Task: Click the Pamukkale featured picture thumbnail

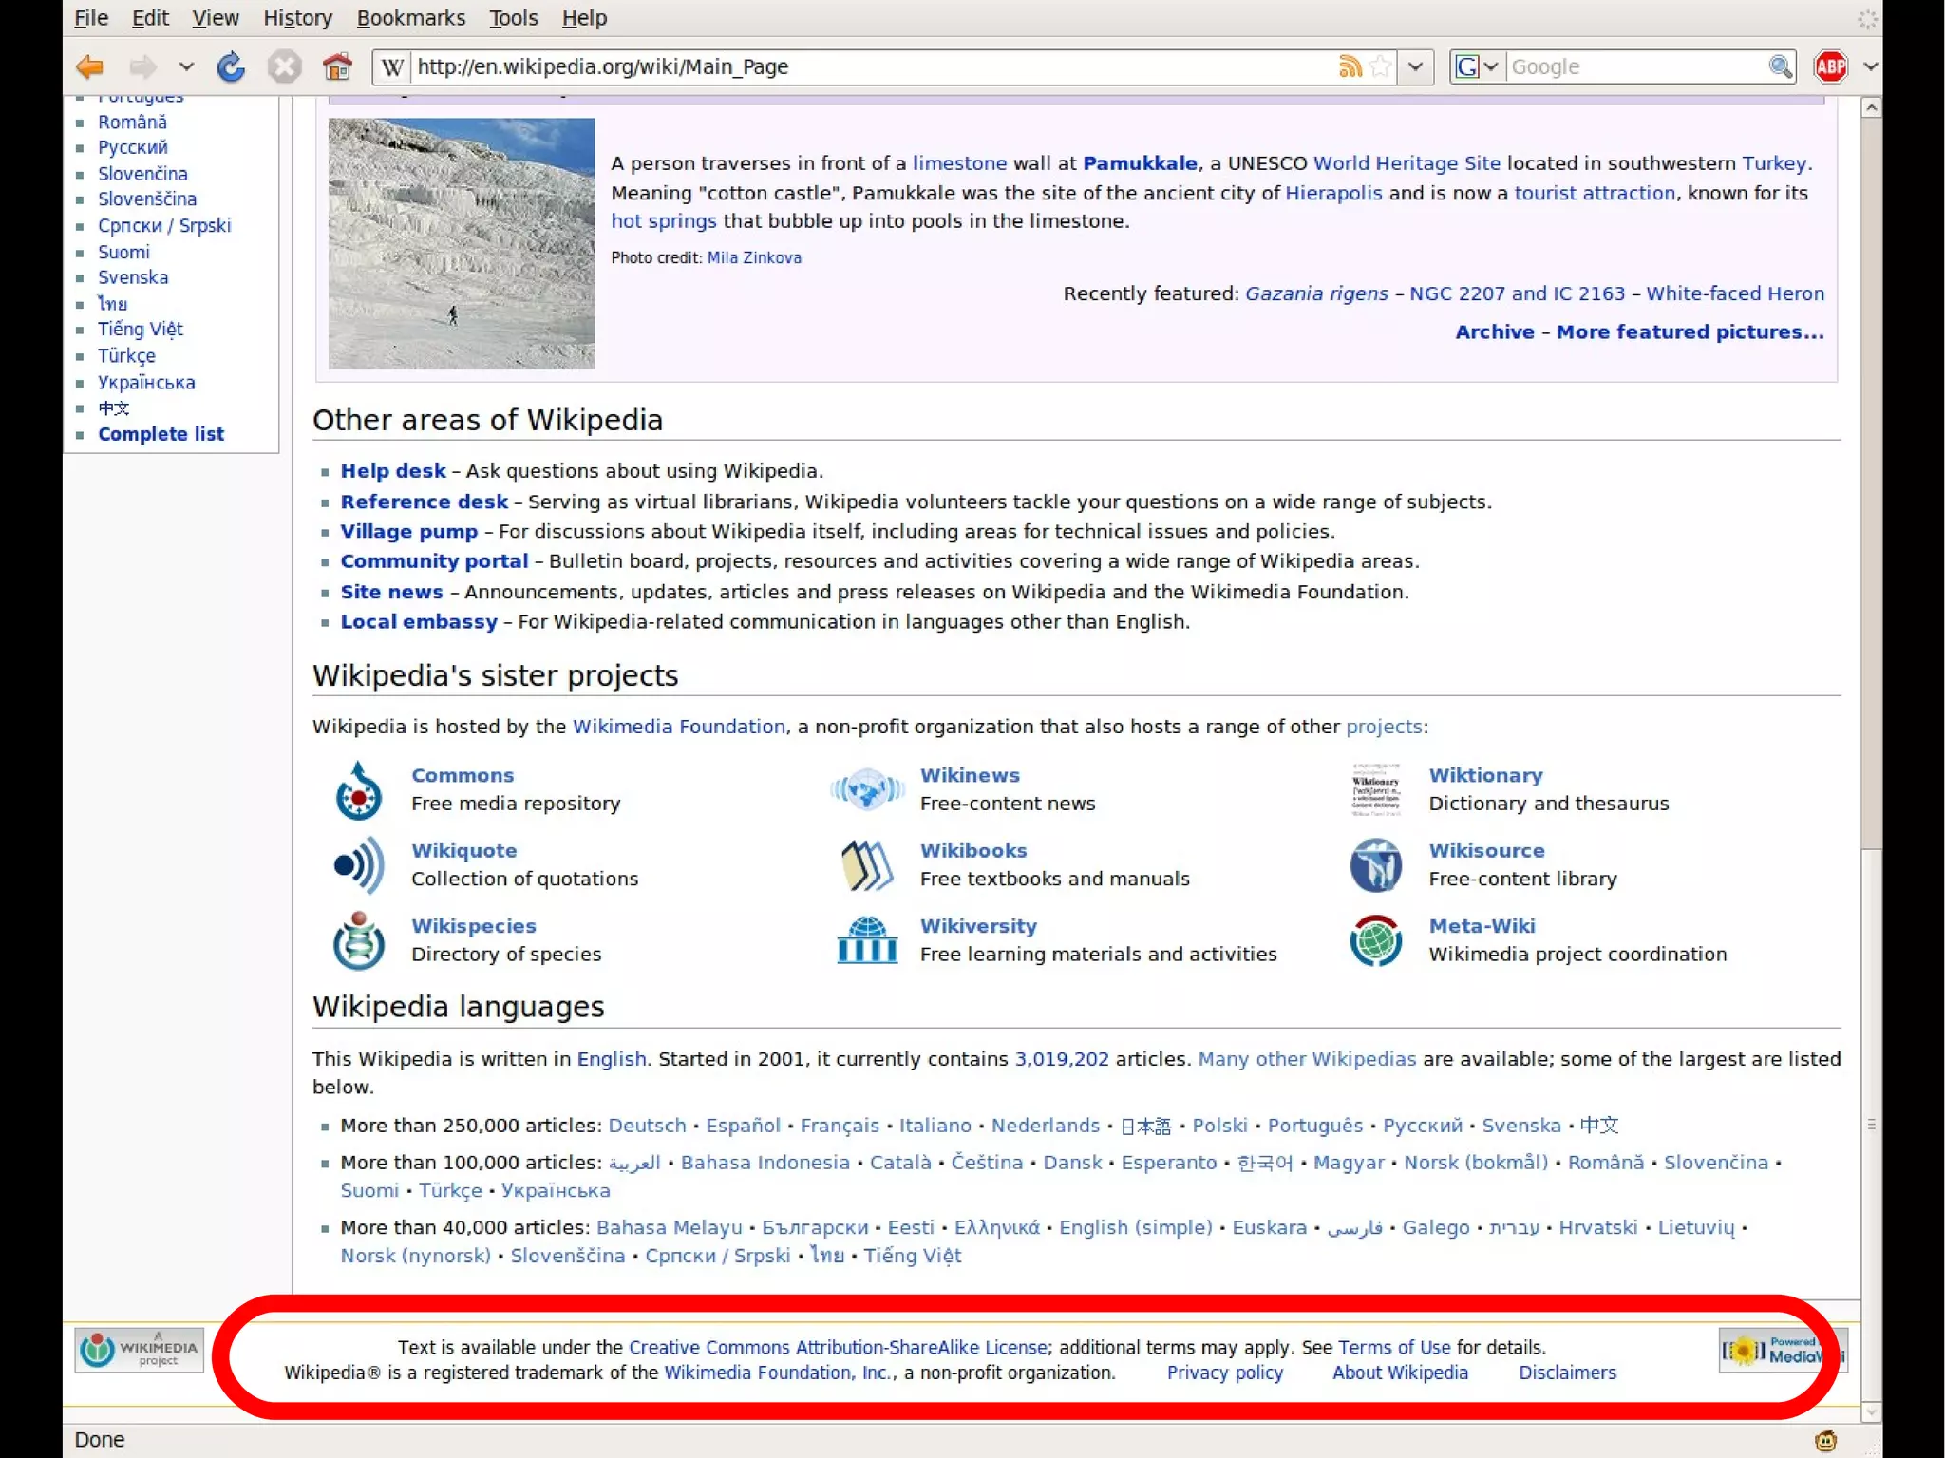Action: click(x=462, y=243)
